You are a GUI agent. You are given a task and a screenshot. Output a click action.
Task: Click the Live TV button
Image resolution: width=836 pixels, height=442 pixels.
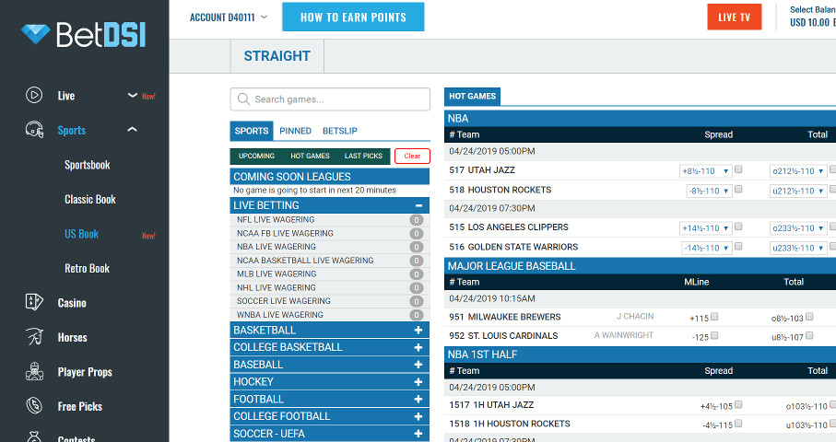pos(735,17)
